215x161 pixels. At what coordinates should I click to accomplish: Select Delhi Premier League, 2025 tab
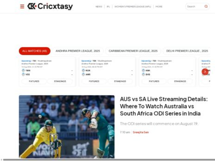pos(187,51)
